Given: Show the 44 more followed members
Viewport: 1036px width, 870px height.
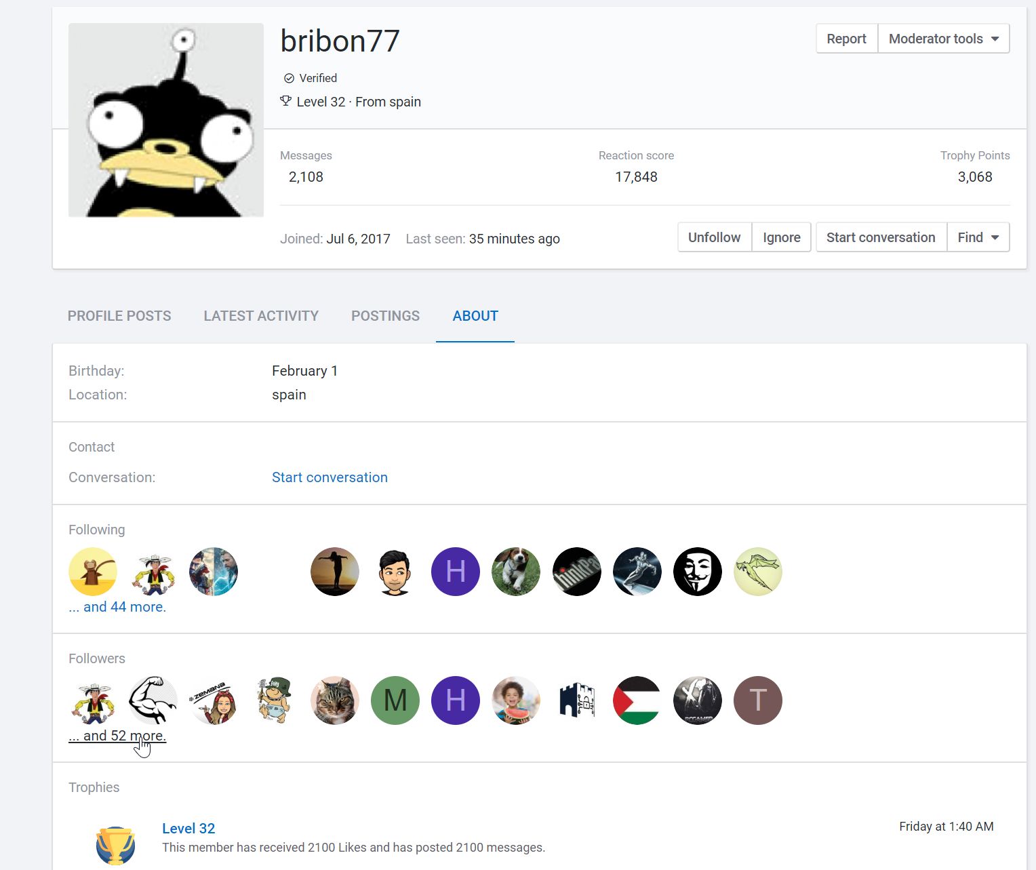Looking at the screenshot, I should pyautogui.click(x=117, y=607).
